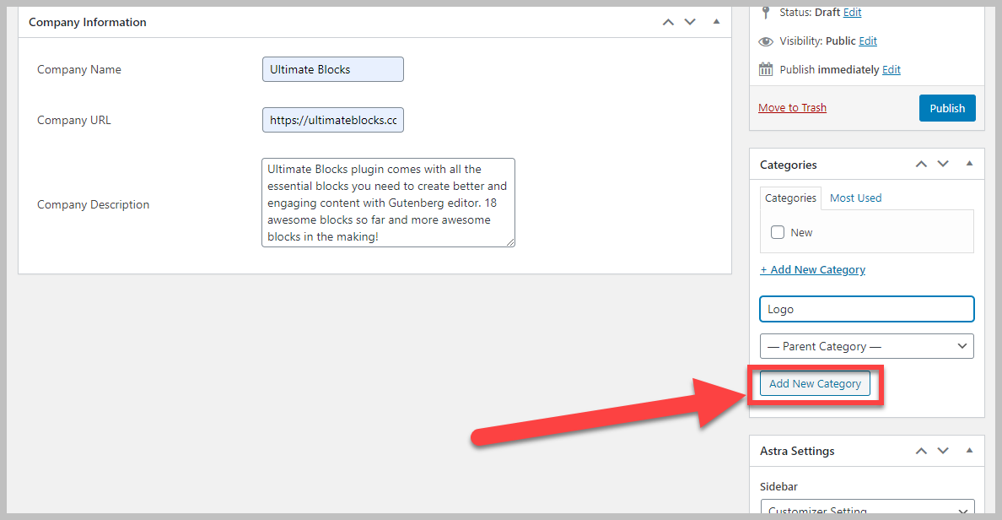
Task: Click into the Company Description textarea
Action: tap(388, 203)
